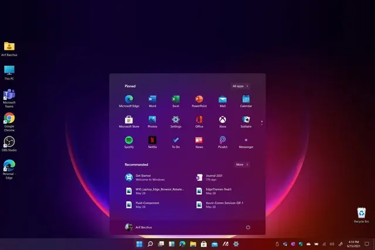The image size is (375, 250).
Task: Expand the All apps list
Action: tap(240, 86)
